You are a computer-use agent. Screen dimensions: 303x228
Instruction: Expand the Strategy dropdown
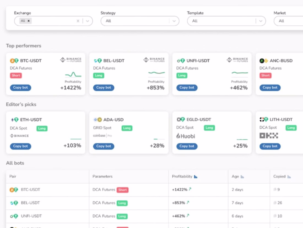click(174, 21)
